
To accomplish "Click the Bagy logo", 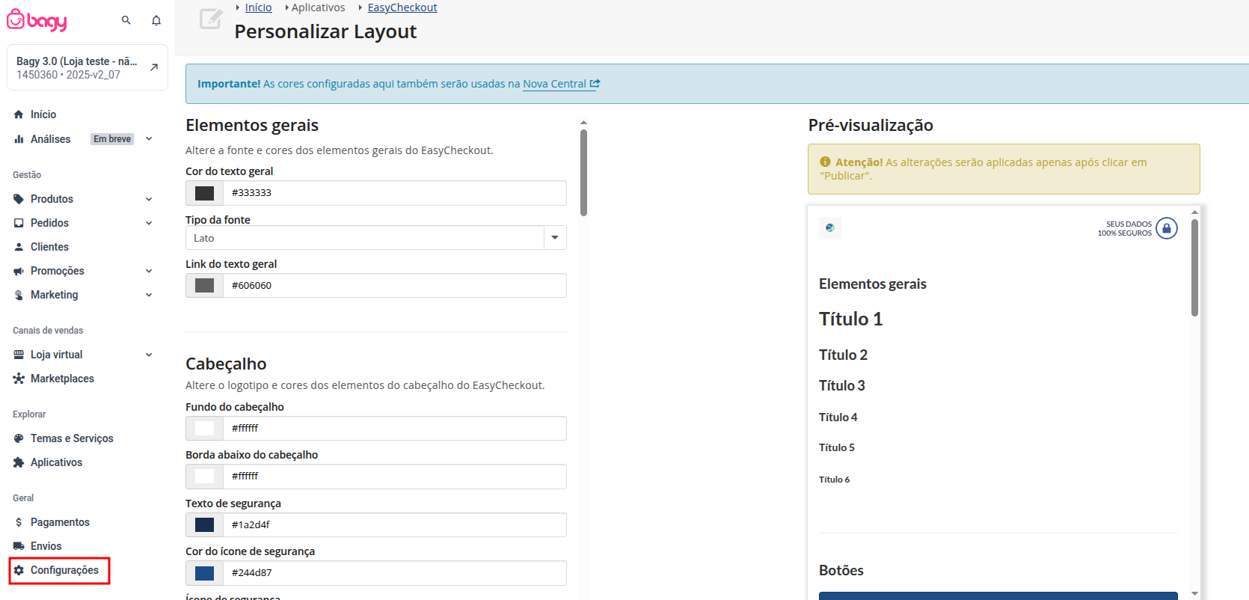I will click(x=37, y=20).
